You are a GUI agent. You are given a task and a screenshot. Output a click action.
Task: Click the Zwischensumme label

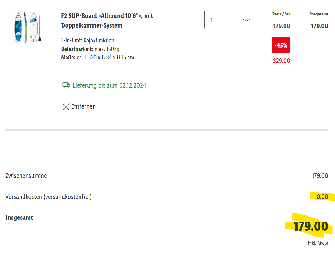tap(26, 176)
